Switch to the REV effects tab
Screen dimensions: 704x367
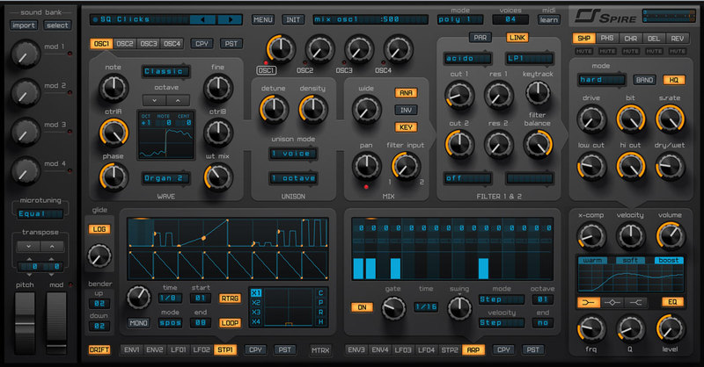point(678,38)
